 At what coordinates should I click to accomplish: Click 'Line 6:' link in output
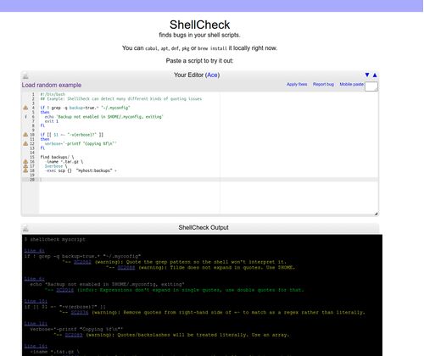point(34,279)
